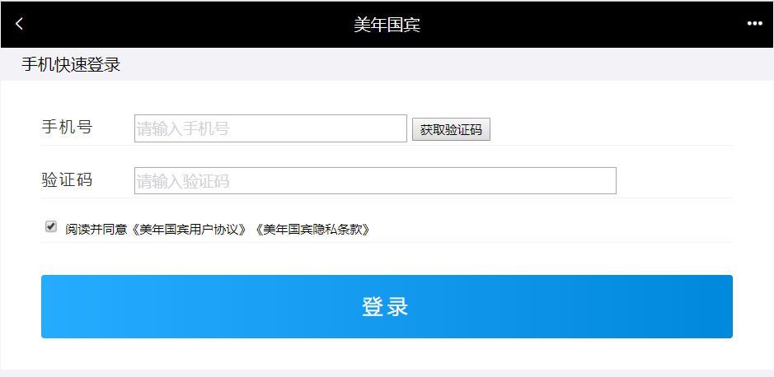Image resolution: width=774 pixels, height=377 pixels.
Task: Click the 请输入手机号 phone number field
Action: [270, 128]
